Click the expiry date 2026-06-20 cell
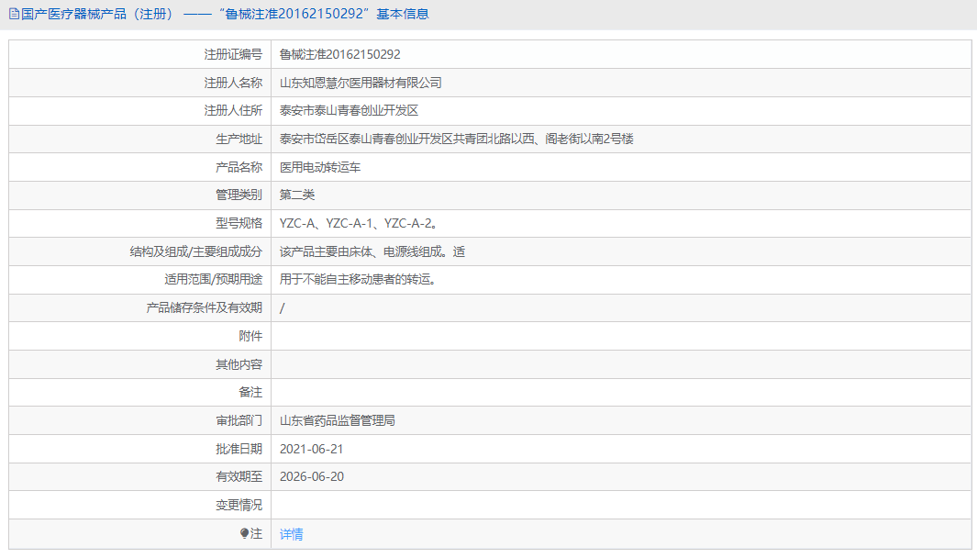 (x=312, y=477)
